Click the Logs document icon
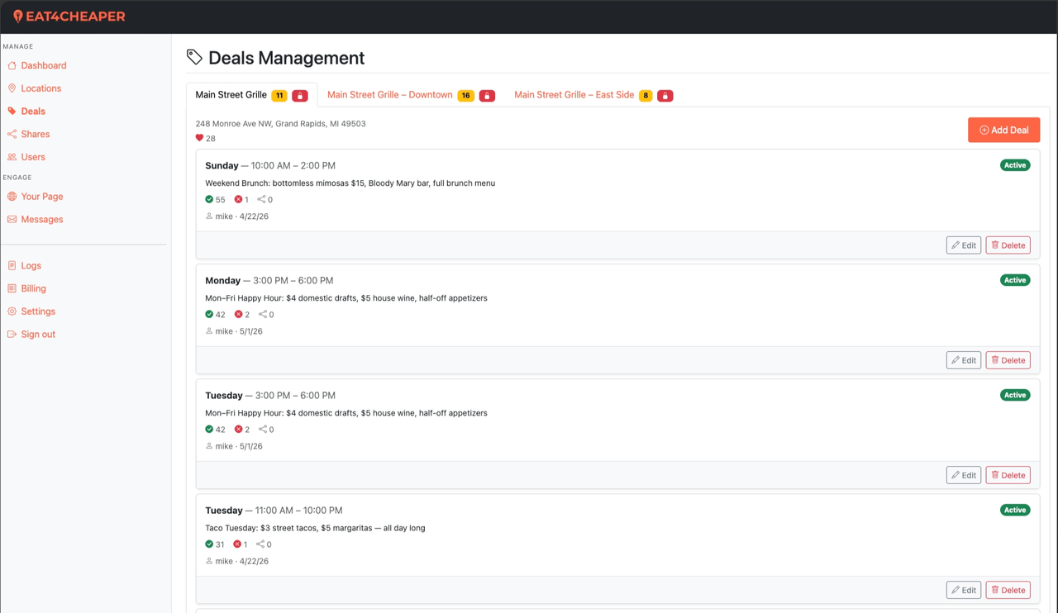The height and width of the screenshot is (613, 1058). tap(12, 266)
